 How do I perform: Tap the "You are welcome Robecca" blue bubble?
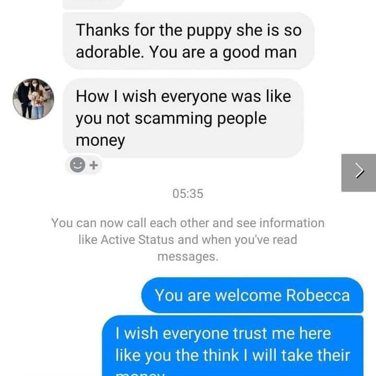252,295
